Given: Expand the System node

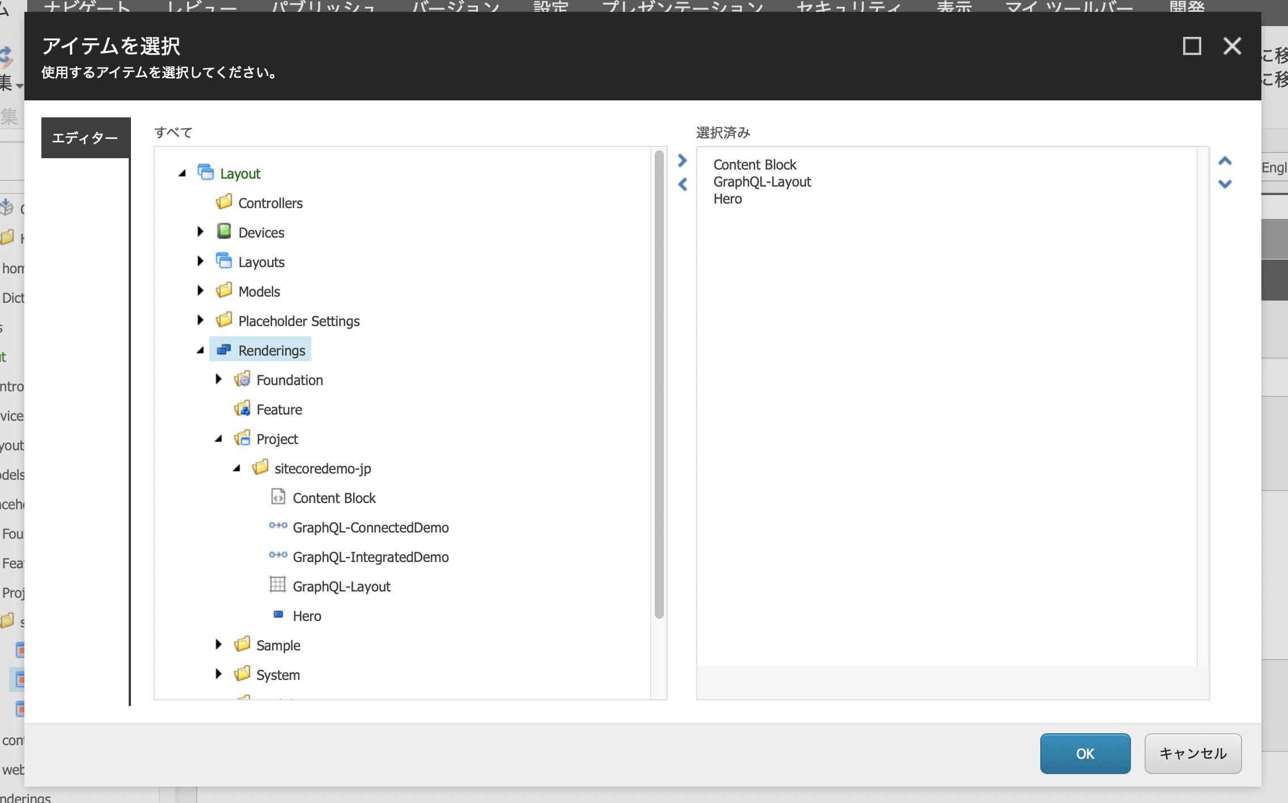Looking at the screenshot, I should click(218, 674).
